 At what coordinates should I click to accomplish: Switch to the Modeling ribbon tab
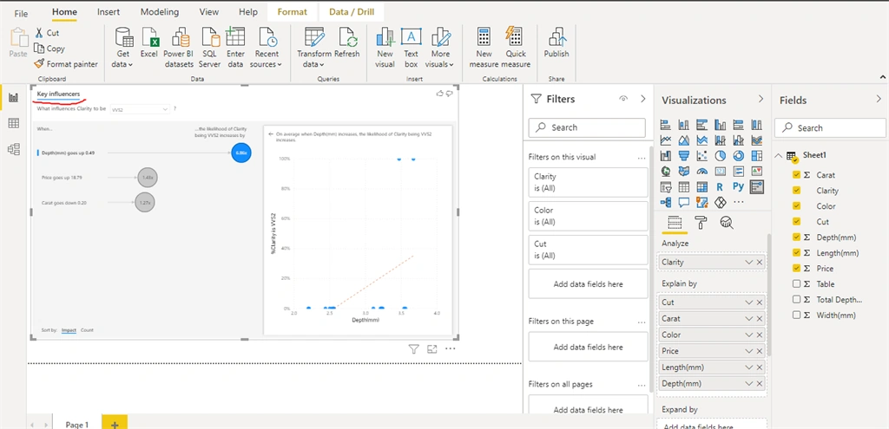point(160,12)
